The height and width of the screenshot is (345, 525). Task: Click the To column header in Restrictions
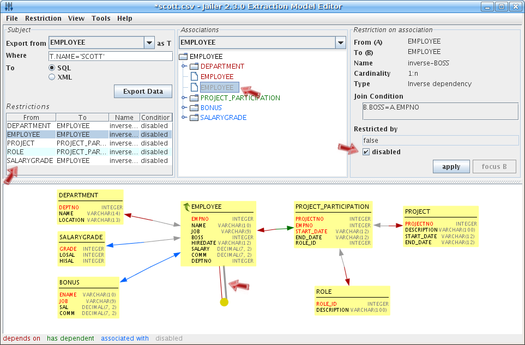point(82,118)
